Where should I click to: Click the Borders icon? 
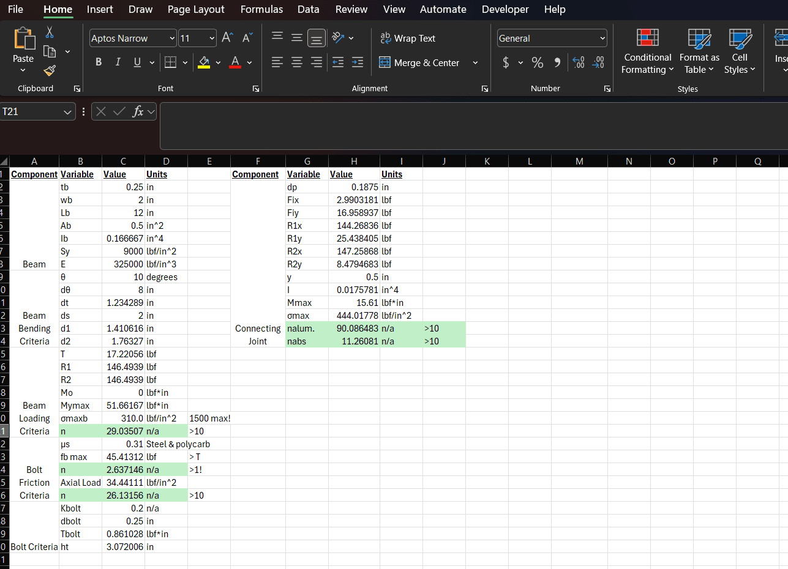[x=171, y=62]
